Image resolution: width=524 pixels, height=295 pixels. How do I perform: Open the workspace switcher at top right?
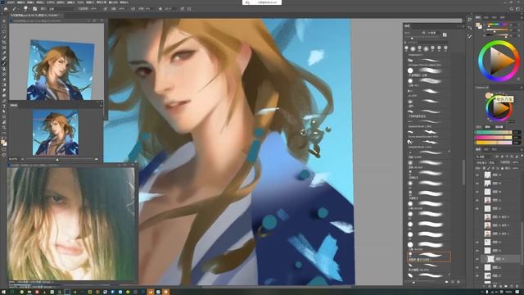(518, 9)
